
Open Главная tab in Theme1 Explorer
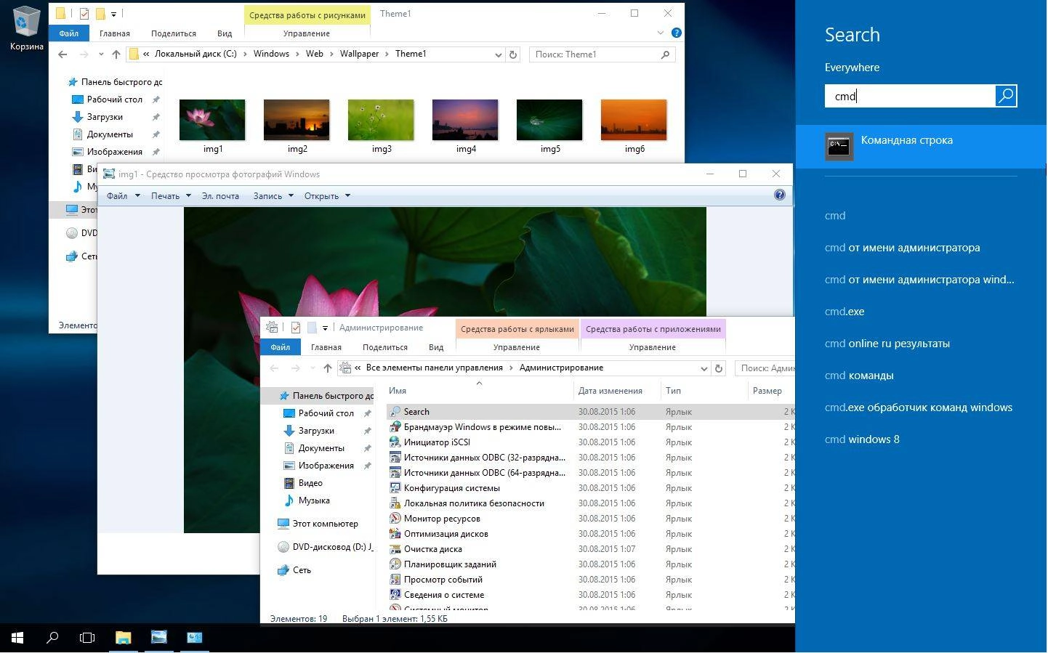(x=115, y=33)
